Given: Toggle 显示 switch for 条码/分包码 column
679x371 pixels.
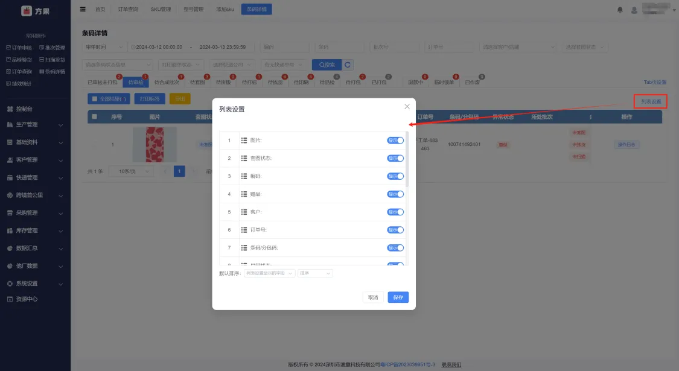Looking at the screenshot, I should 395,247.
